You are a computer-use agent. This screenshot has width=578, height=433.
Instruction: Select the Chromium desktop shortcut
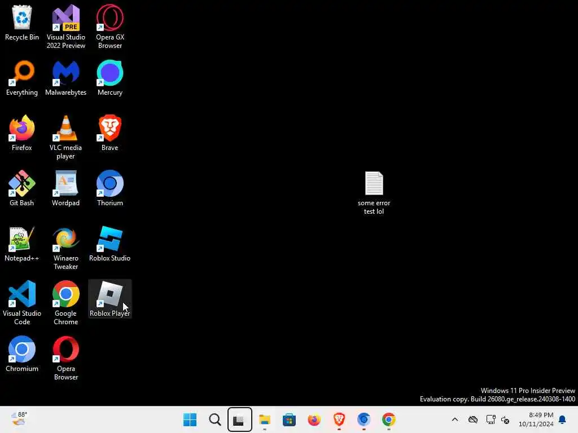tap(22, 354)
